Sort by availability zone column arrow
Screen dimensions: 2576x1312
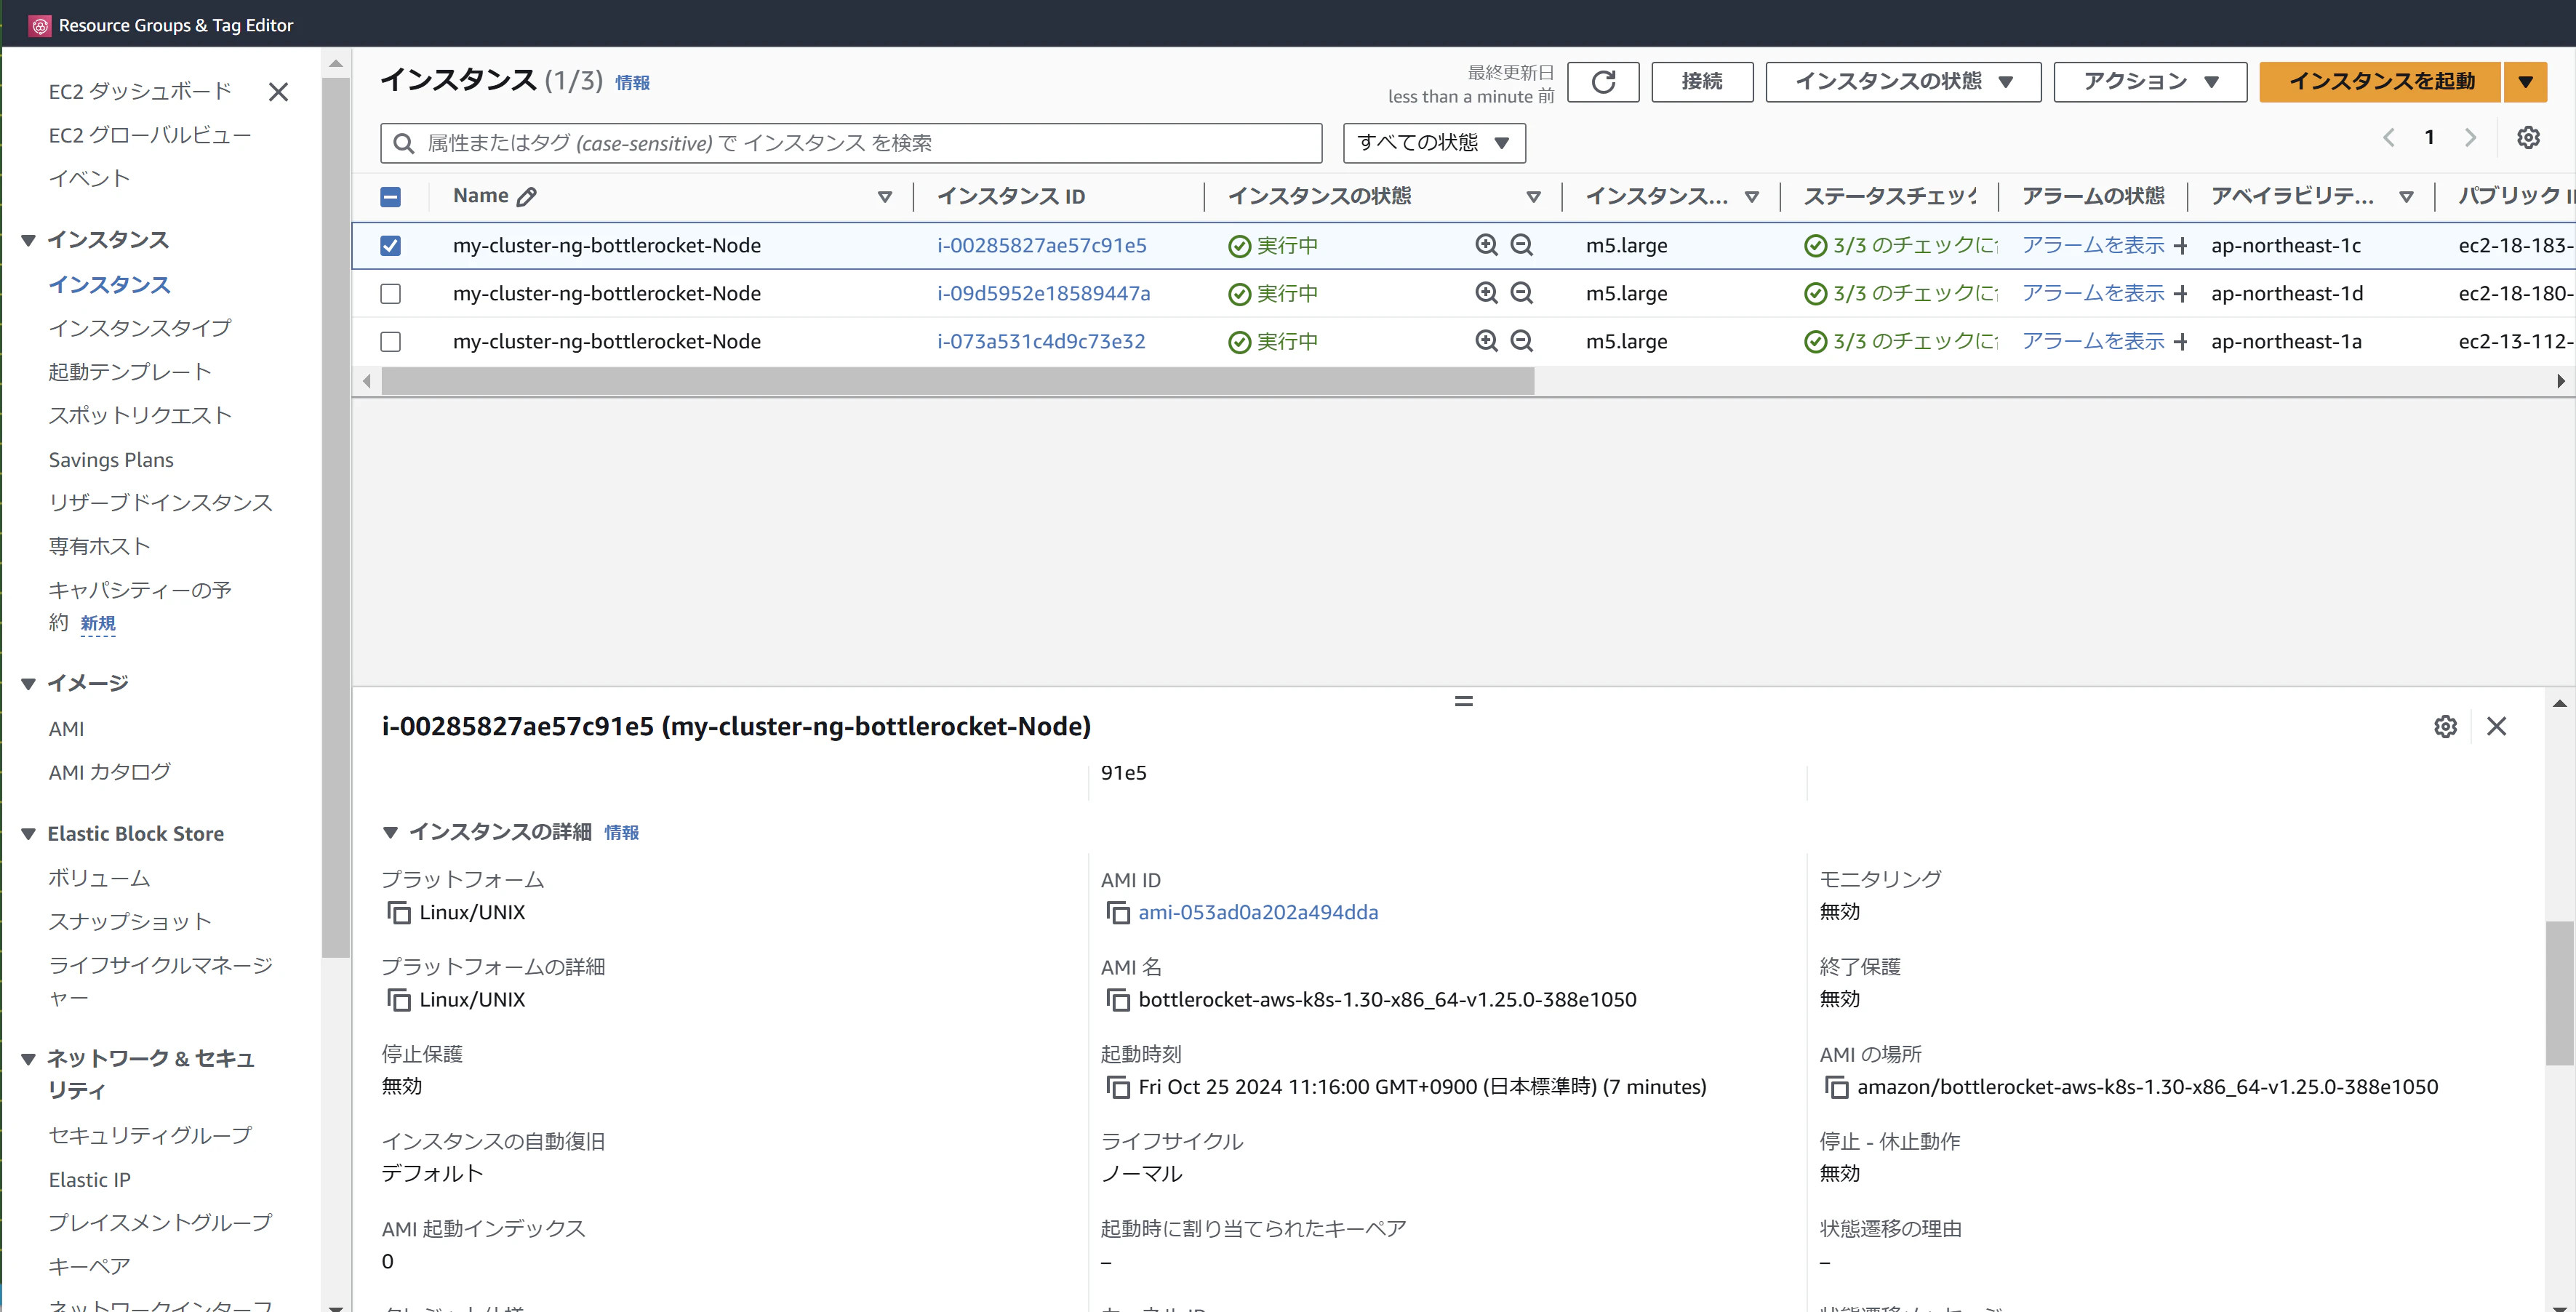[2406, 197]
